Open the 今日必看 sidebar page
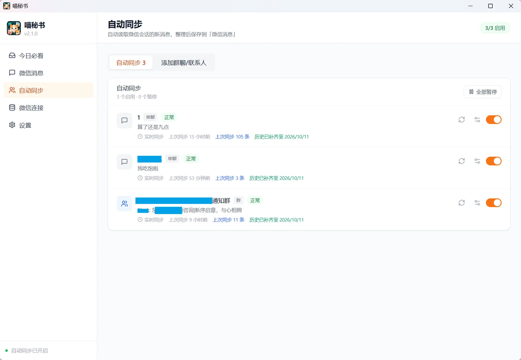521x360 pixels. (48, 56)
